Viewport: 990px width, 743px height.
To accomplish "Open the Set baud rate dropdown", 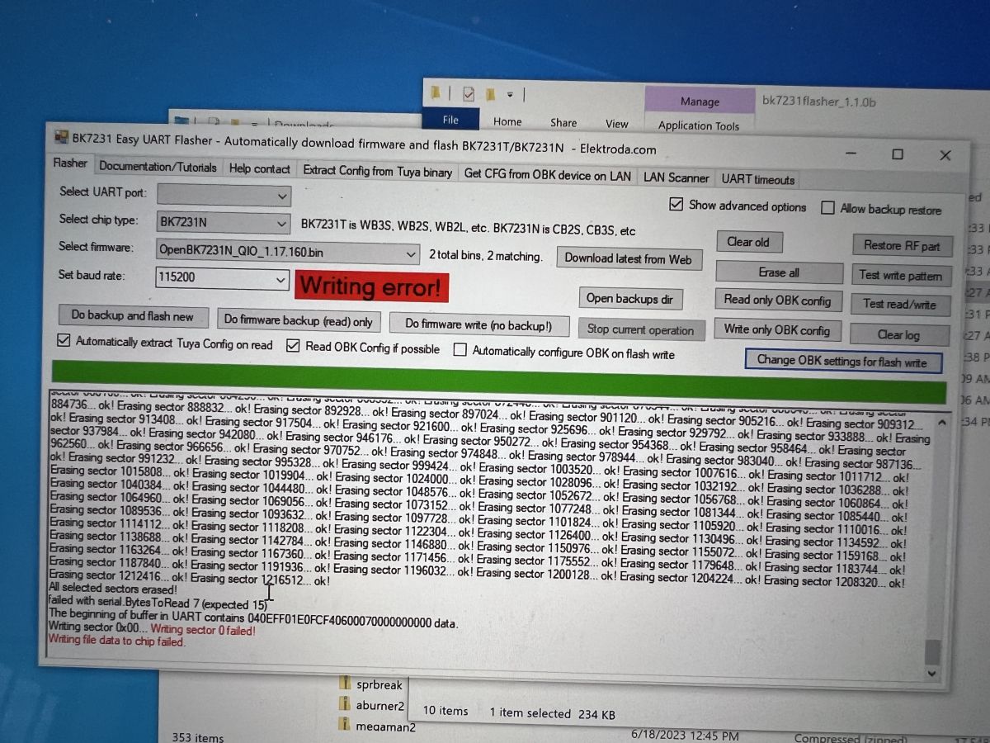I will (223, 278).
